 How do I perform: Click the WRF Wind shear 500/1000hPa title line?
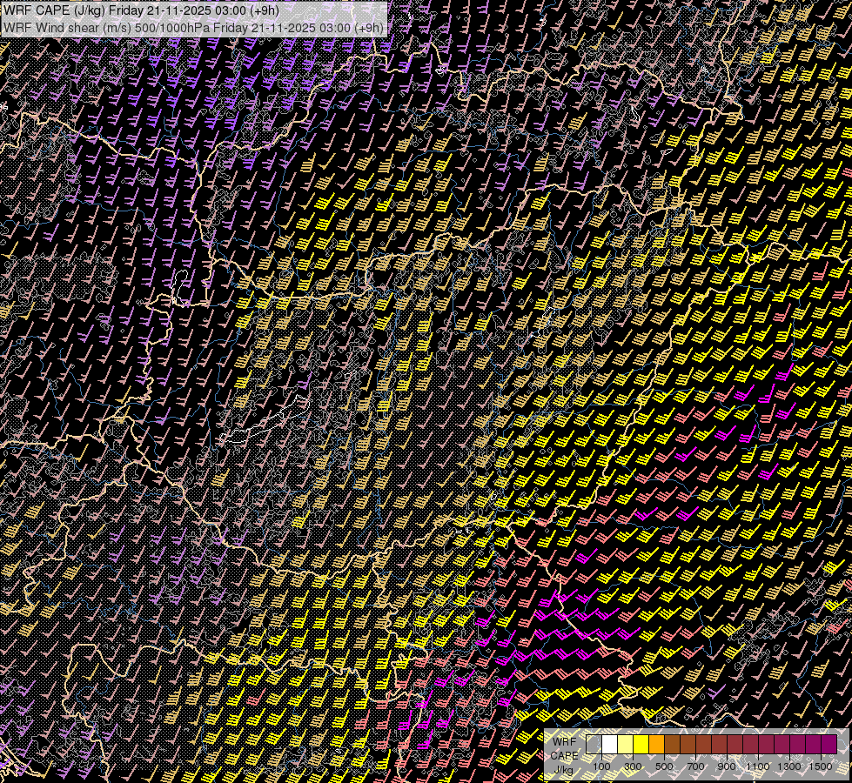point(193,27)
